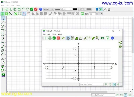Image resolution: width=134 pixels, height=97 pixels.
Task: Click the Copy icon in the FX Draw toolbar
Action: [15, 9]
